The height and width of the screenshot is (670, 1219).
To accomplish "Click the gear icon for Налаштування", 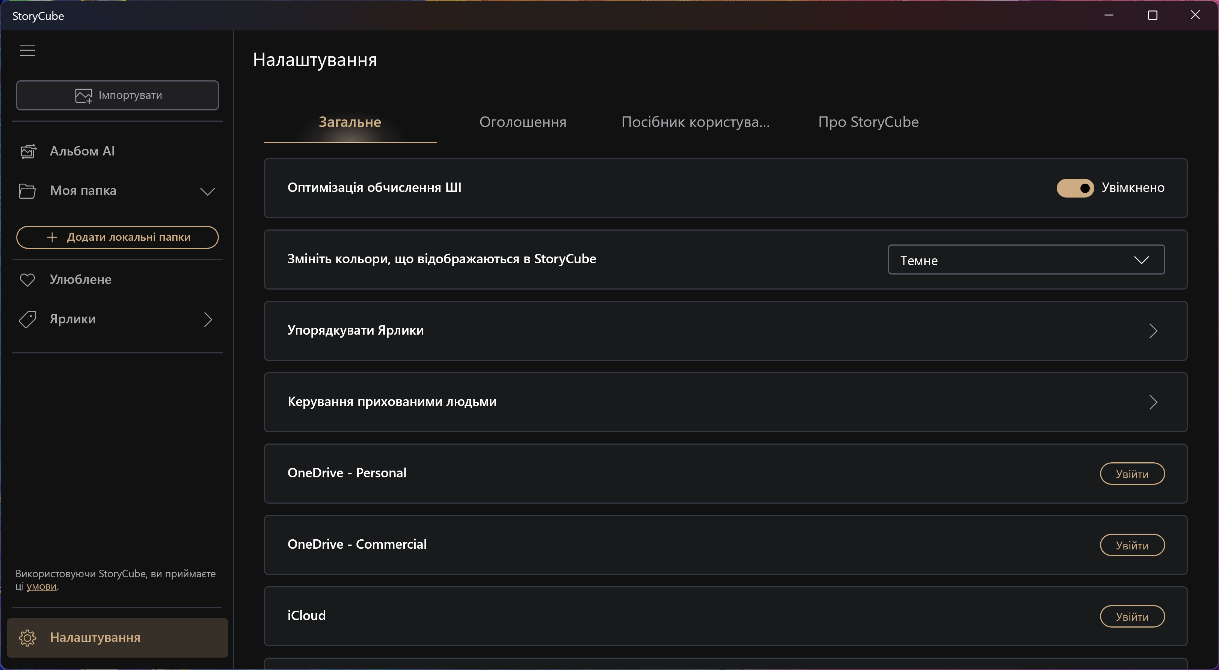I will (x=27, y=638).
